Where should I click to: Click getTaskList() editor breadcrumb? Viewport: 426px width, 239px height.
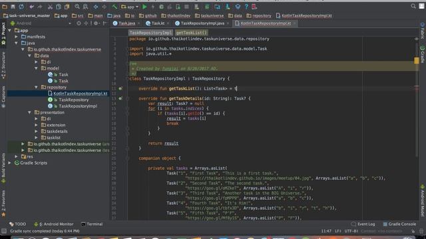pos(191,33)
